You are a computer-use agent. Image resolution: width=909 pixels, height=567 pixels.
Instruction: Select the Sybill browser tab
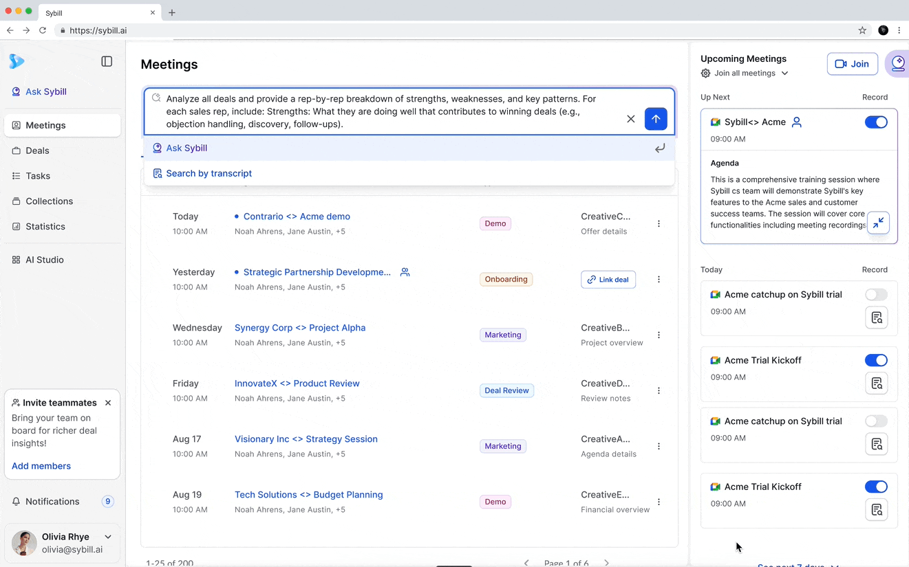click(100, 13)
